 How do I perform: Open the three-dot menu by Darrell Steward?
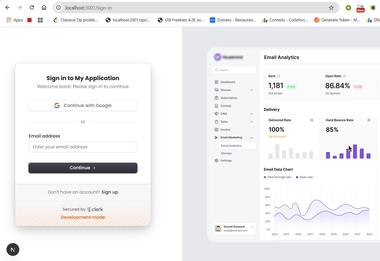(252, 227)
